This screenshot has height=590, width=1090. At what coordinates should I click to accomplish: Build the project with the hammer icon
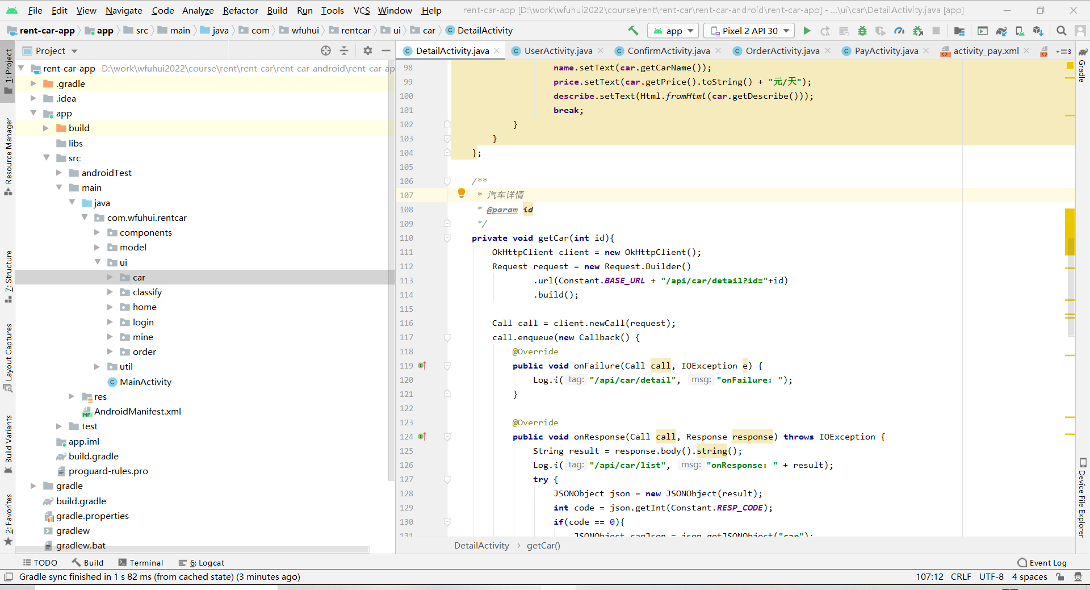(633, 31)
